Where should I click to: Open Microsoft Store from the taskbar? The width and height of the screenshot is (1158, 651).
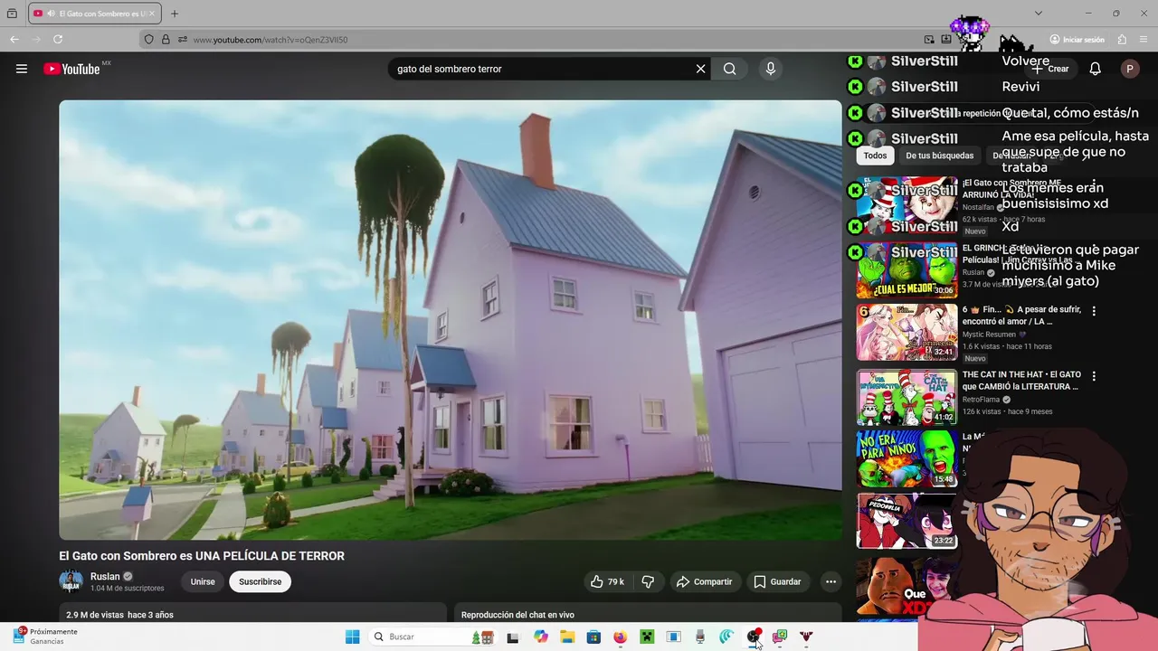click(593, 637)
